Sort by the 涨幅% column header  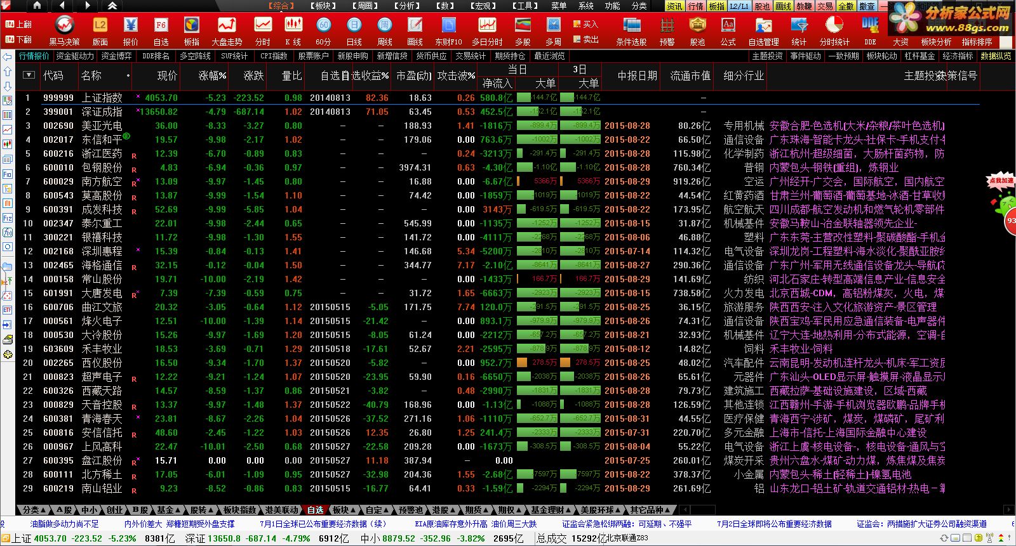tap(212, 75)
